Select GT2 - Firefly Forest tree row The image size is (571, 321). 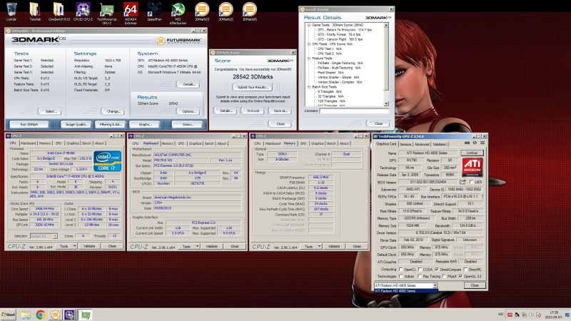340,34
